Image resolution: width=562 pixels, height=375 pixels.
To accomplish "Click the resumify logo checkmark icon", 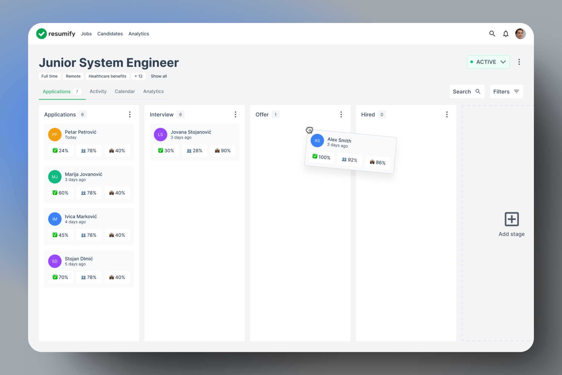I will [41, 34].
